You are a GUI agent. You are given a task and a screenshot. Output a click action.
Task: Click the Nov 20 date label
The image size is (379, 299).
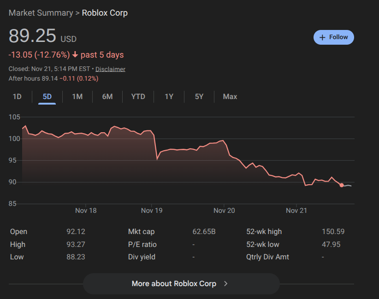[x=224, y=211]
